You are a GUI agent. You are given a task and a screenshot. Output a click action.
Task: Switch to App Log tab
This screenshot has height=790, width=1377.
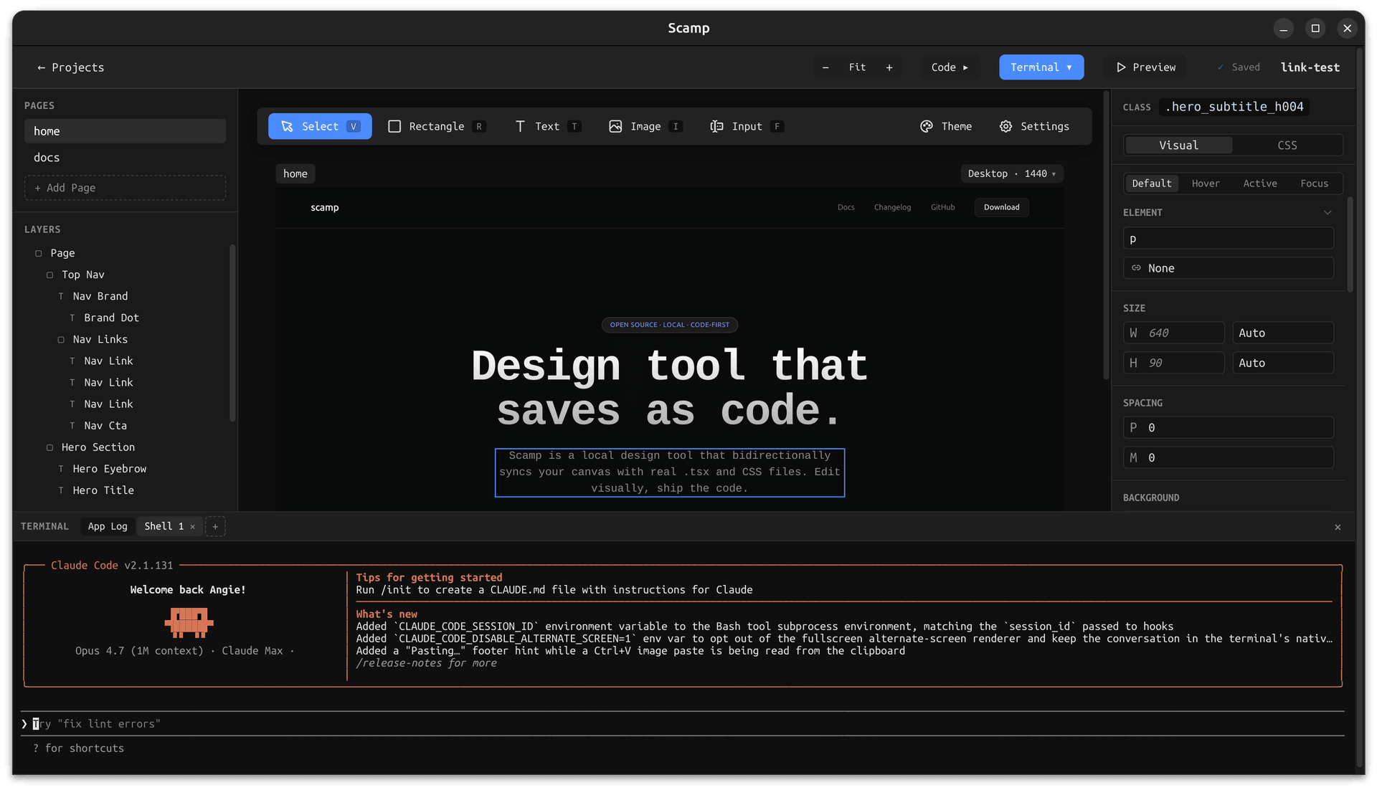point(108,527)
